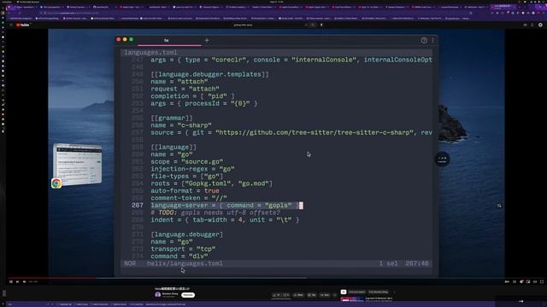Select the "All" filter chip
The height and width of the screenshot is (307, 547).
coord(344,292)
